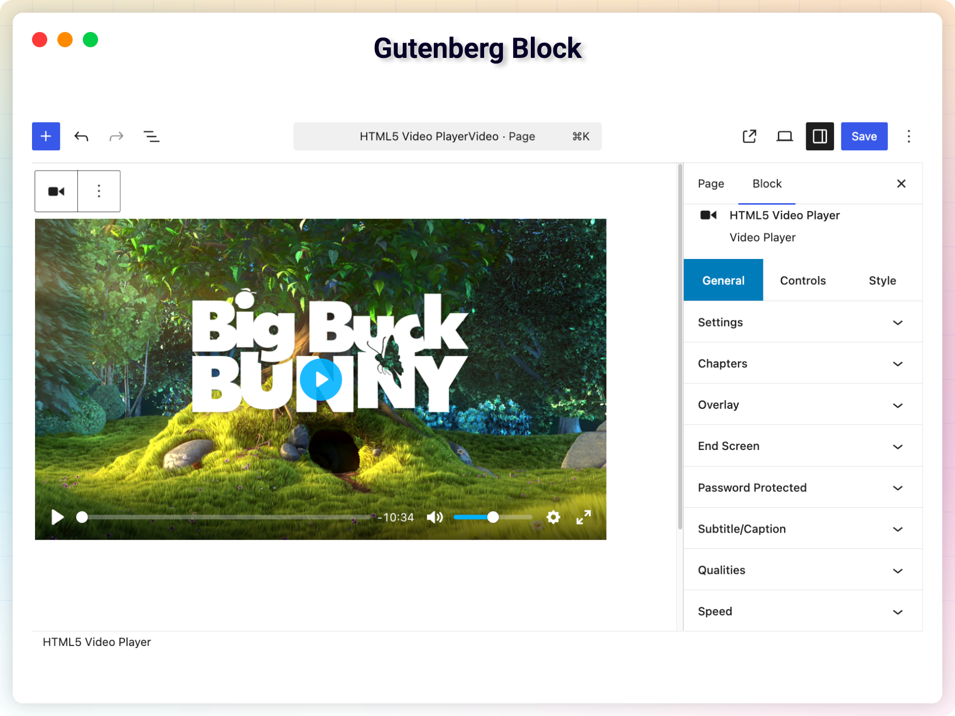Click the play icon in the control bar

(x=57, y=517)
